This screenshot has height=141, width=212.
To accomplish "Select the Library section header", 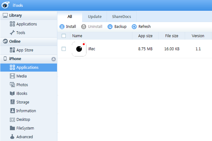I will pos(29,15).
